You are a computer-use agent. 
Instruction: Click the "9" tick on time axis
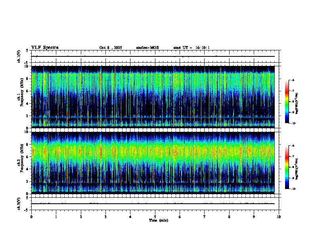click(254, 217)
